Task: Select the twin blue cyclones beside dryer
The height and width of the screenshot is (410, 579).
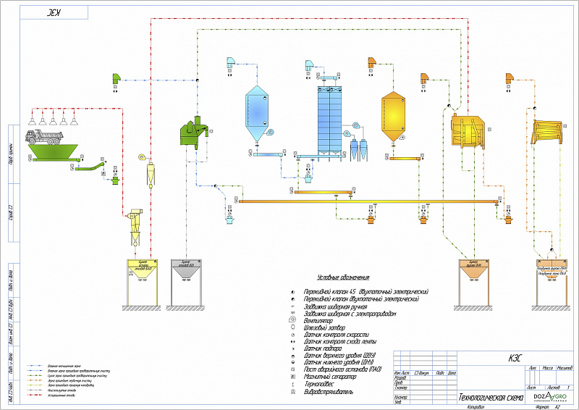Action: [359, 150]
